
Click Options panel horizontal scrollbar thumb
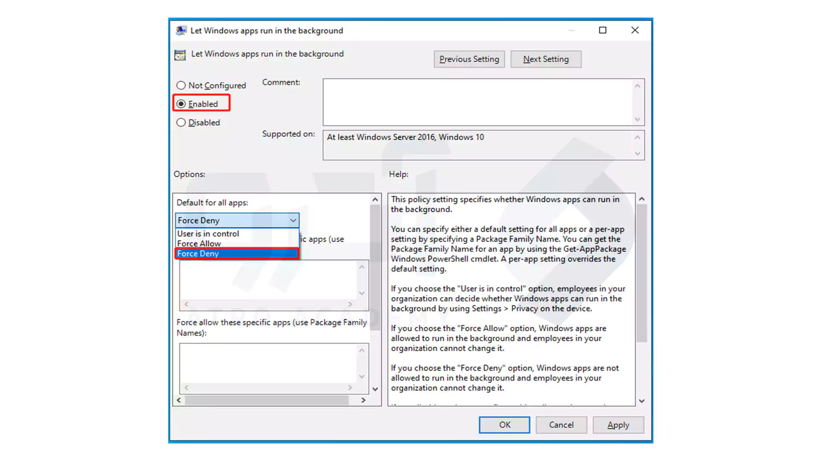point(267,400)
